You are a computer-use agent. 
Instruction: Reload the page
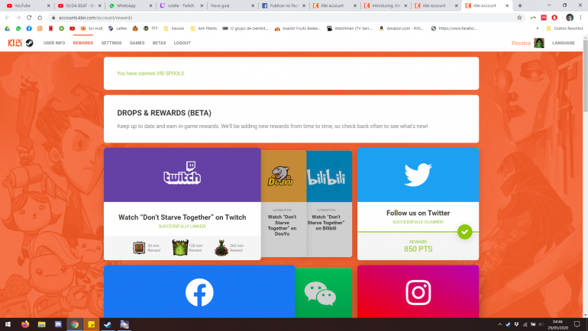coord(29,18)
